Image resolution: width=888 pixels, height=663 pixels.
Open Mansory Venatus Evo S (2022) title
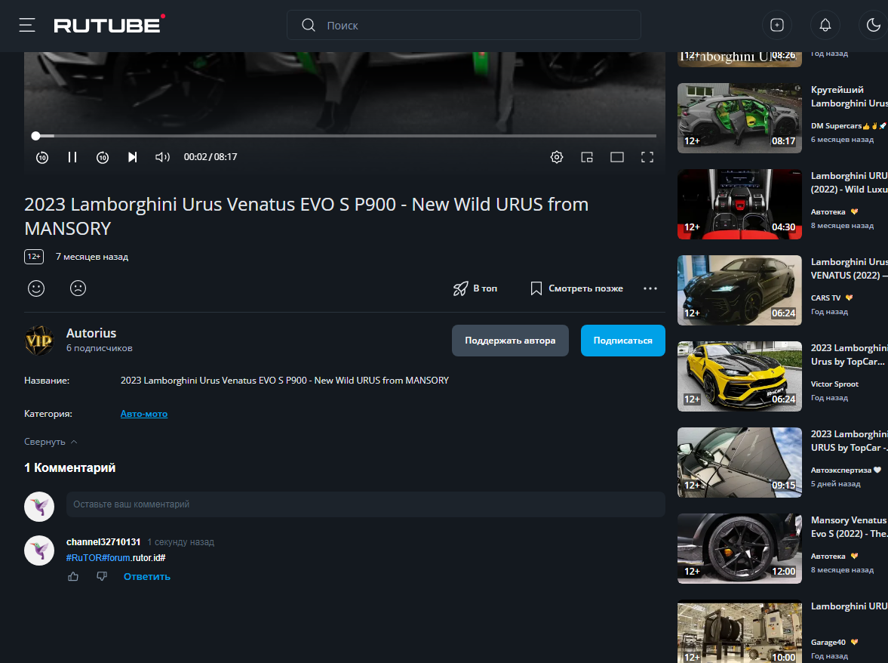coord(849,527)
